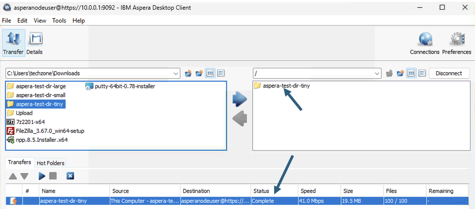Create new folder in local pane

[199, 73]
